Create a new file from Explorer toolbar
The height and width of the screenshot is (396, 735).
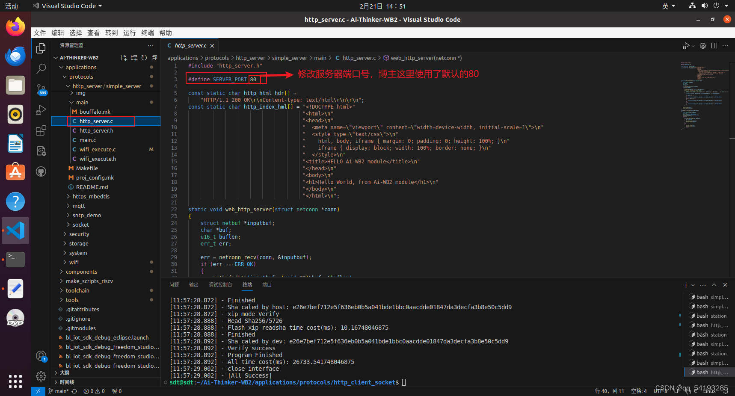(124, 58)
